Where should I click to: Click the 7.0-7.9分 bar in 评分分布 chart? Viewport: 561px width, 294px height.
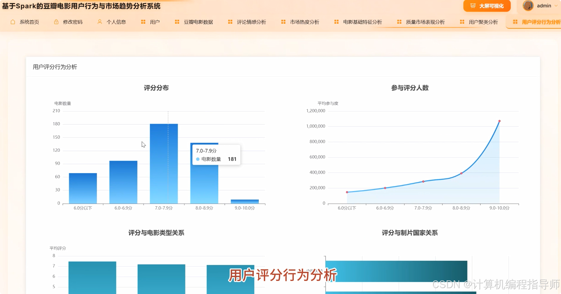(164, 163)
